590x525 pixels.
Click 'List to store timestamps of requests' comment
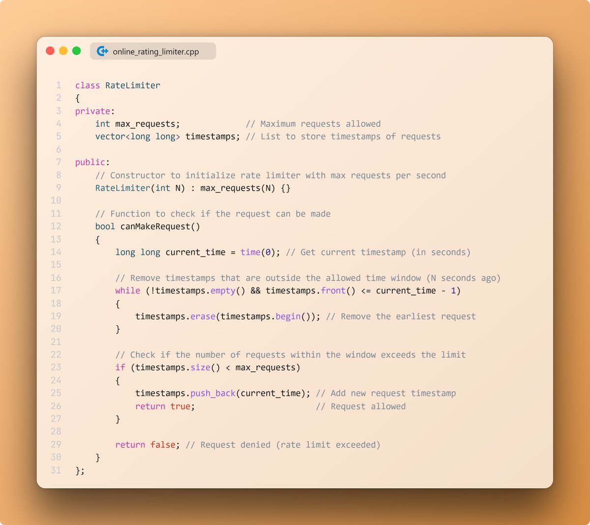343,137
